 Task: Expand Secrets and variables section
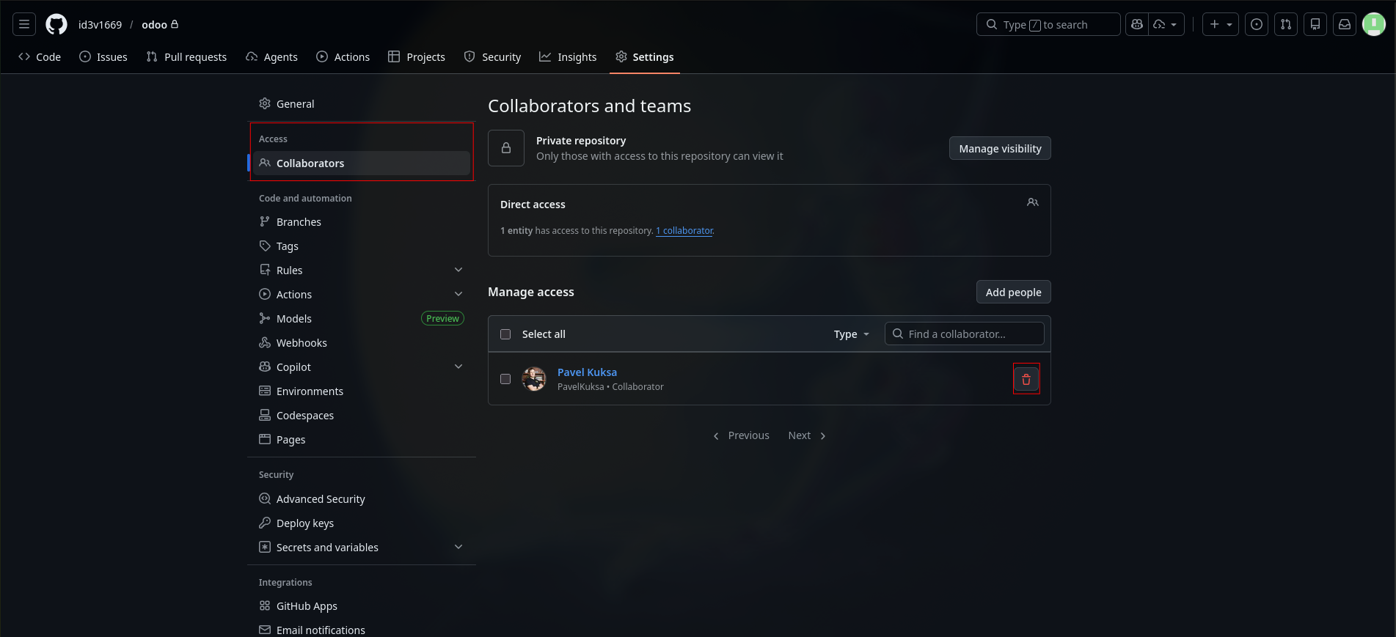458,547
